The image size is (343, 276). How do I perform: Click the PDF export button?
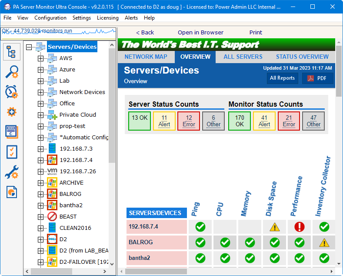(317, 78)
